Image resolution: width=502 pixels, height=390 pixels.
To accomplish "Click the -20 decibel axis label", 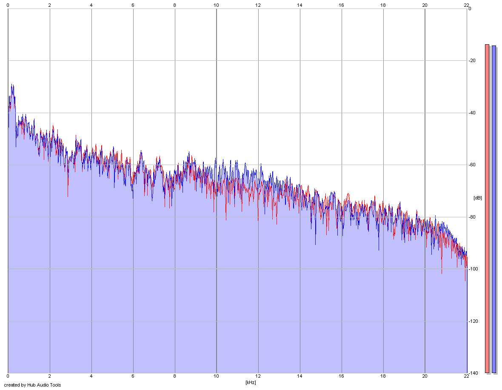I will [x=472, y=61].
